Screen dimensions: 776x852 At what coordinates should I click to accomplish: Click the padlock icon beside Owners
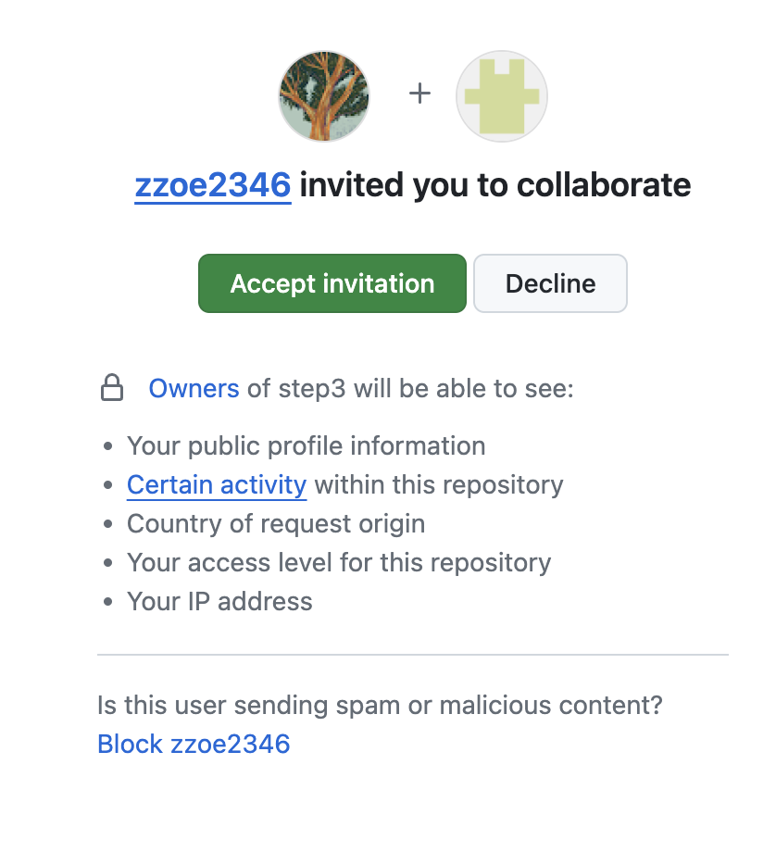tap(112, 388)
